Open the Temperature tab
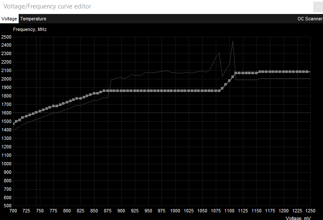Viewport: 323px width, 220px height. click(33, 19)
